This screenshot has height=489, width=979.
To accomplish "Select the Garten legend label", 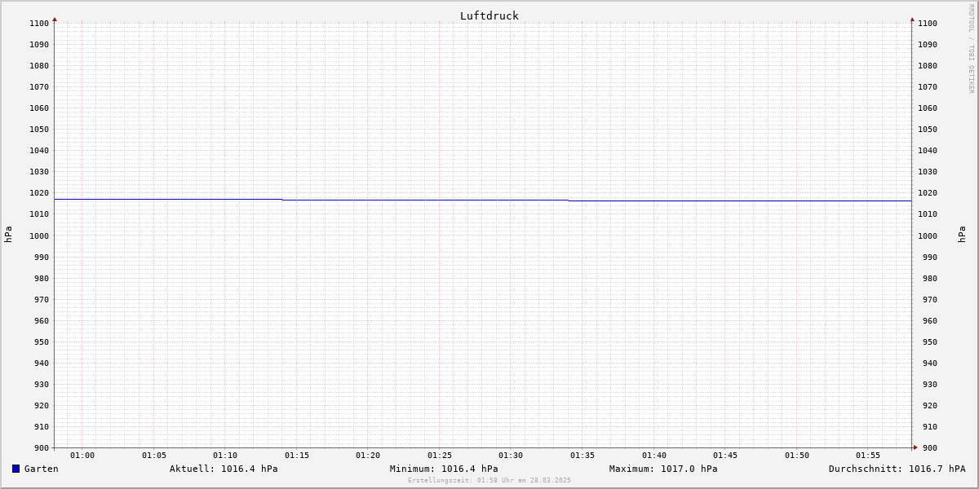I will coord(42,469).
